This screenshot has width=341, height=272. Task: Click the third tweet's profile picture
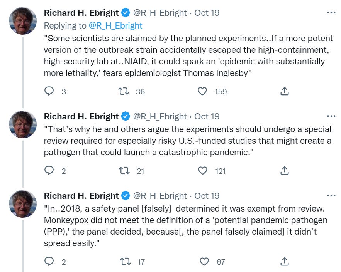[23, 204]
